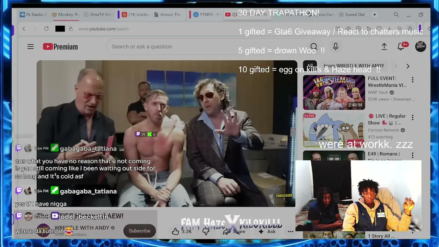Open YouTube notifications bell
Viewport: 439px width, 247px height.
tap(401, 47)
